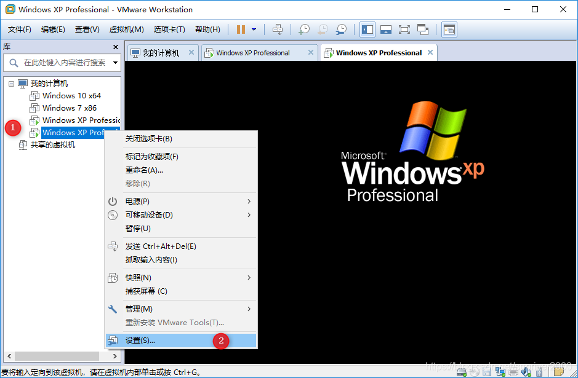Screen dimensions: 578x378
Task: Take a snapshot using the toolbar snapshot icon
Action: 303,30
